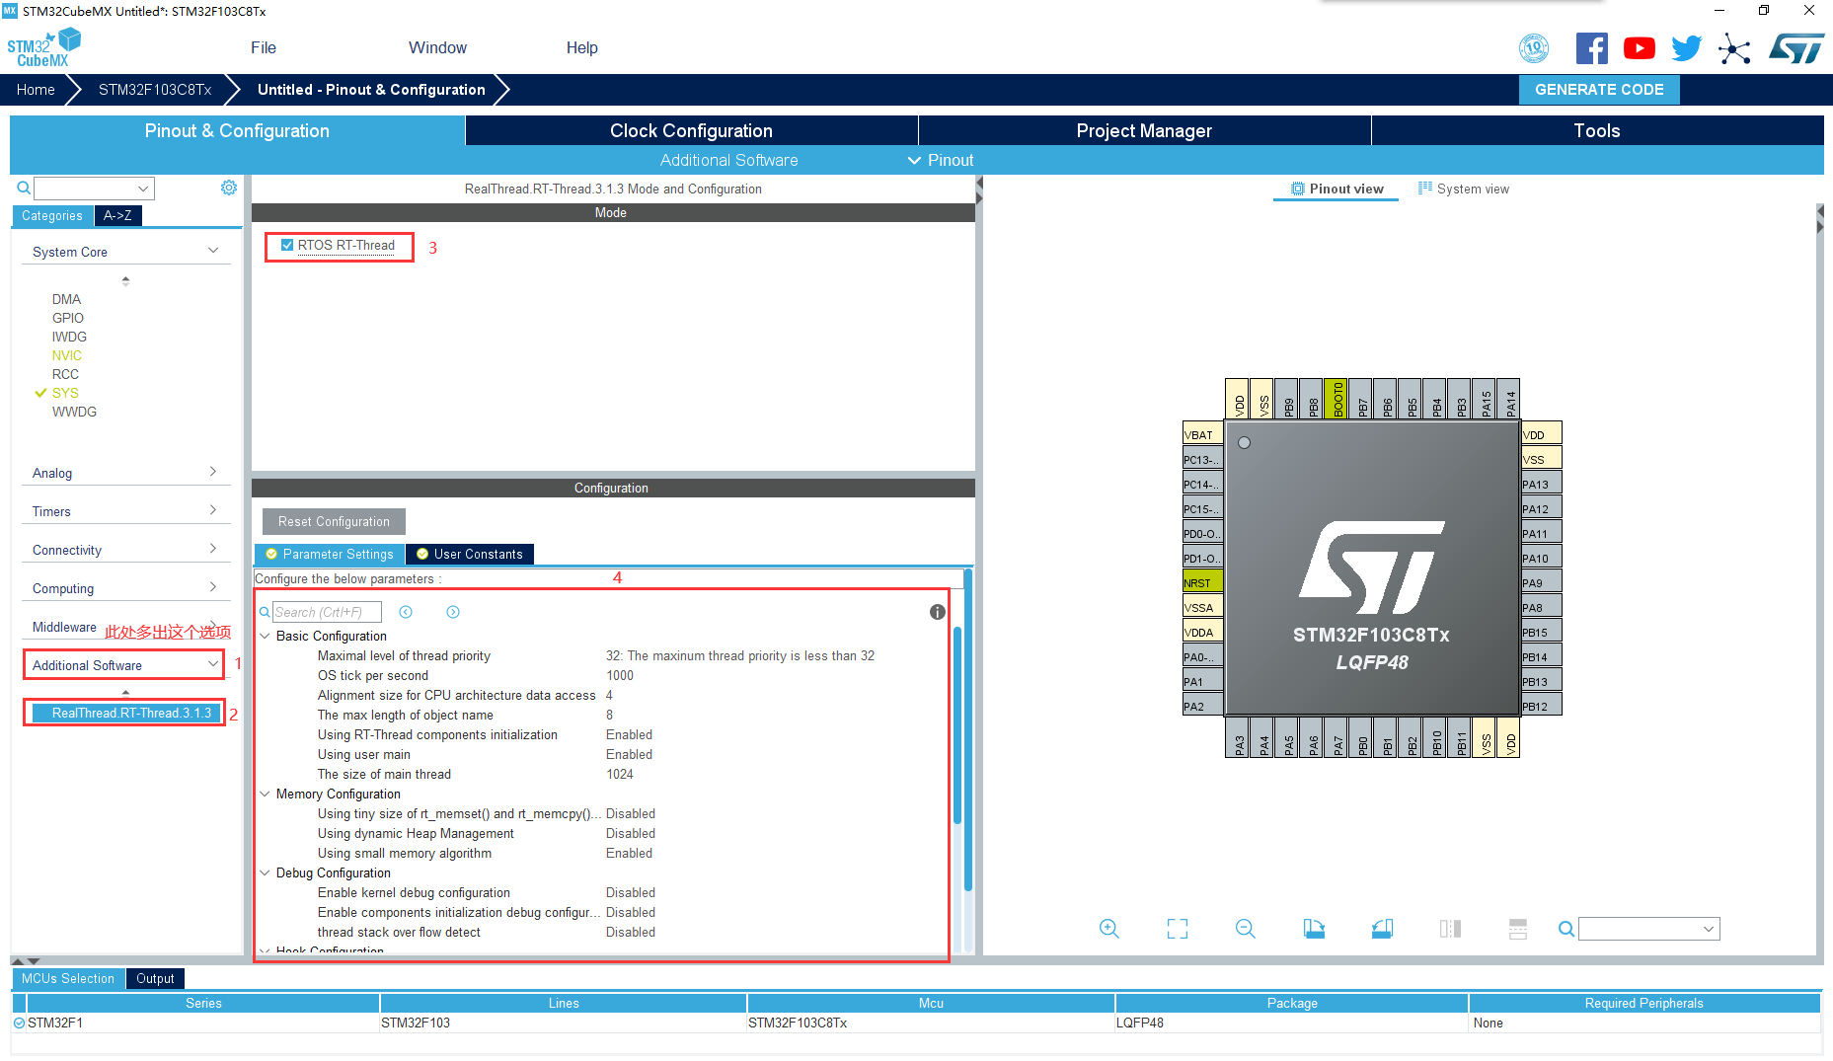Zoom in on the pinout view
This screenshot has width=1833, height=1061.
[1108, 929]
